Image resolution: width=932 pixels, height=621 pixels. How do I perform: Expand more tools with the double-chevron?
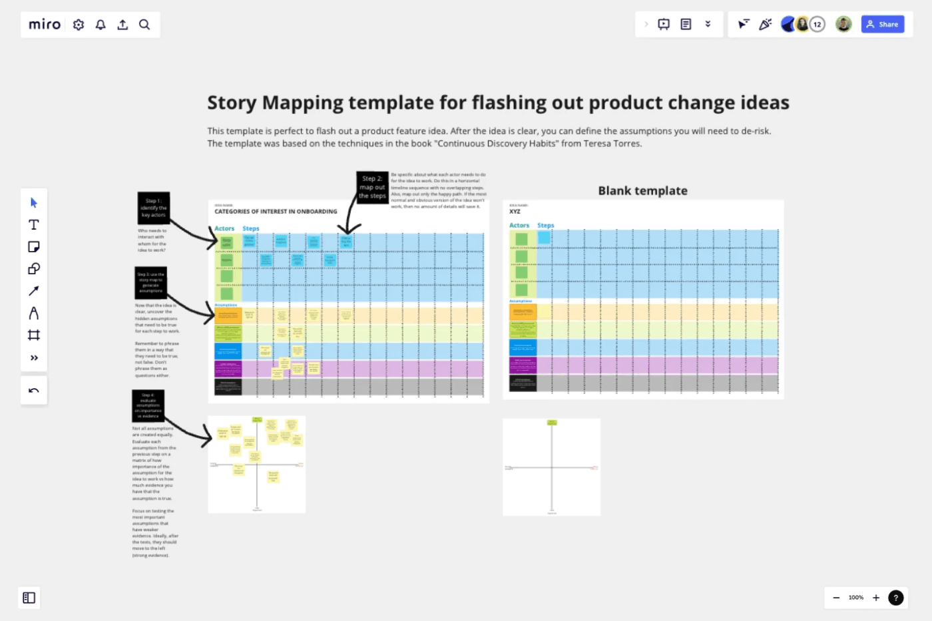[x=34, y=357]
